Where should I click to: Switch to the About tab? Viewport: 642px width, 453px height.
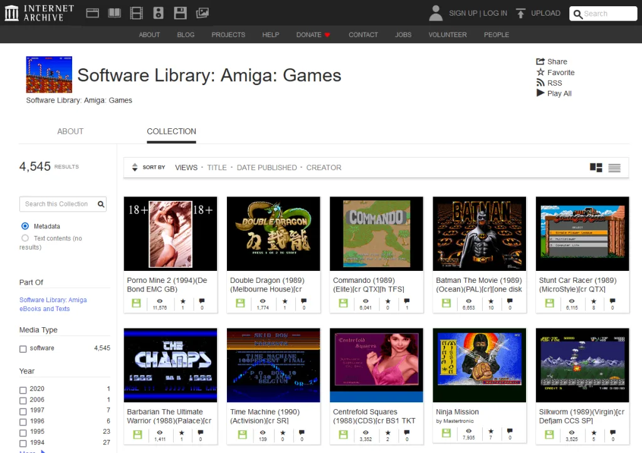point(70,131)
